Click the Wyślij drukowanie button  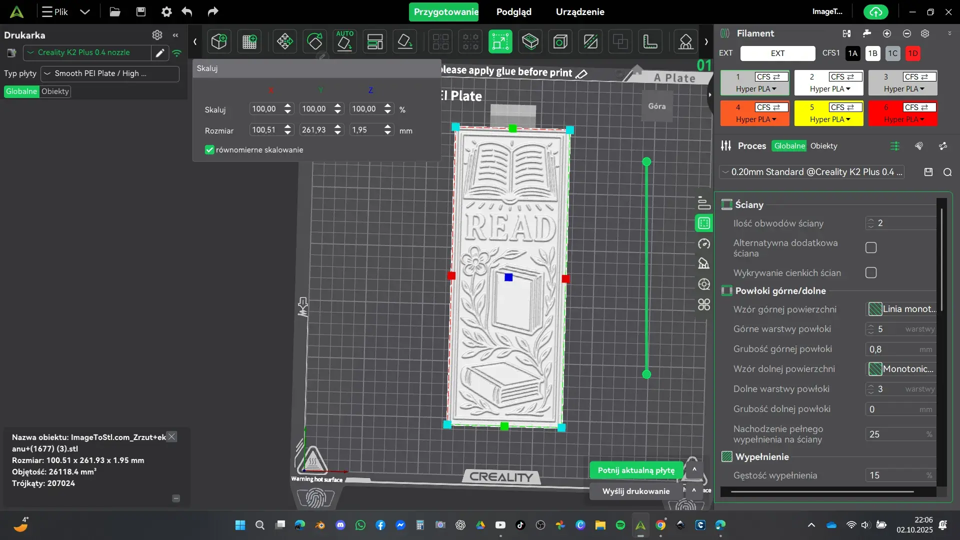(x=635, y=491)
